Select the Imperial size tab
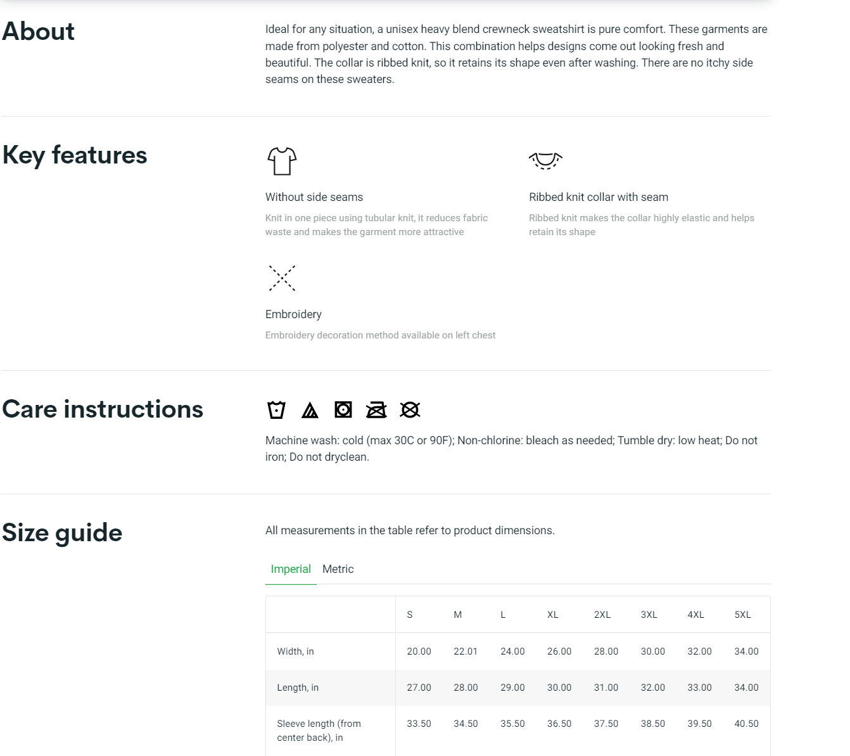The width and height of the screenshot is (850, 756). [291, 569]
